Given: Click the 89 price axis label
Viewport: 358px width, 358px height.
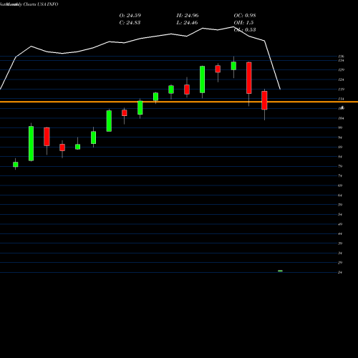Looking at the screenshot, I should (x=340, y=147).
